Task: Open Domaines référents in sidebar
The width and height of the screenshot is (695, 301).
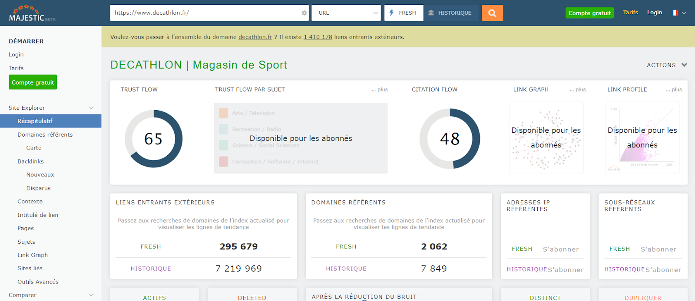Action: pyautogui.click(x=45, y=134)
